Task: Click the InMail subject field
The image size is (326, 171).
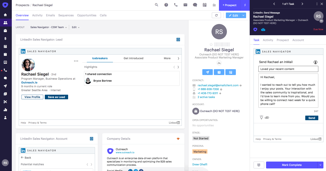Action: 288,69
